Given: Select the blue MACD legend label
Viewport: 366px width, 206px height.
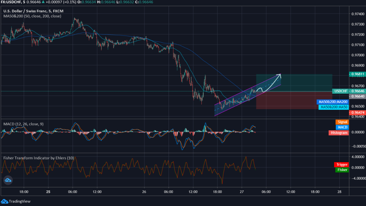Looking at the screenshot, I should tap(342, 127).
